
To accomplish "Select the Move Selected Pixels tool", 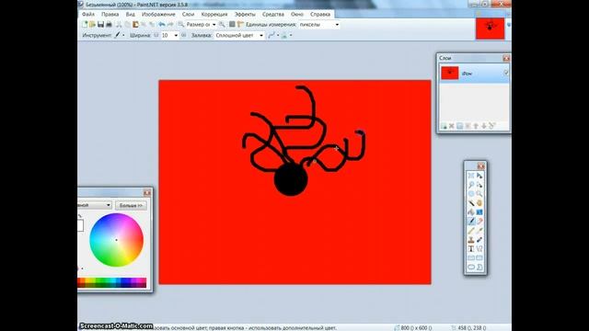I will 479,176.
